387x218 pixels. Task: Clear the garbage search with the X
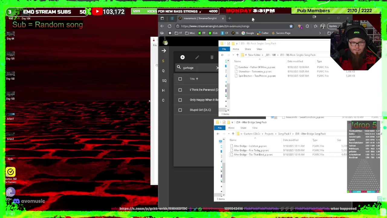point(217,68)
